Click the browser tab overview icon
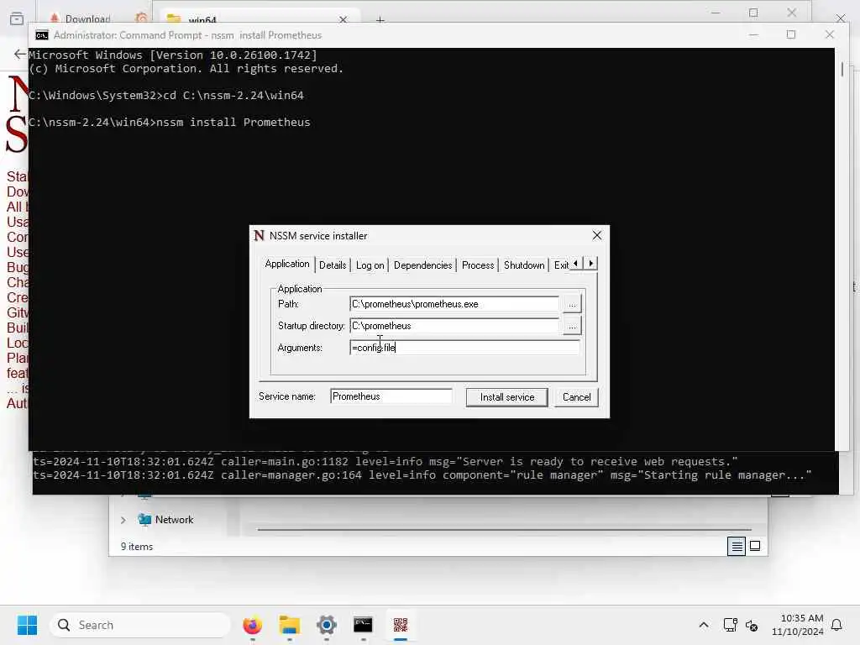The height and width of the screenshot is (645, 860). (17, 19)
